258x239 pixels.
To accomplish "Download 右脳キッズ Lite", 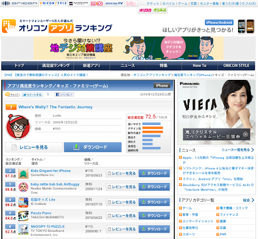I will pyautogui.click(x=154, y=202).
